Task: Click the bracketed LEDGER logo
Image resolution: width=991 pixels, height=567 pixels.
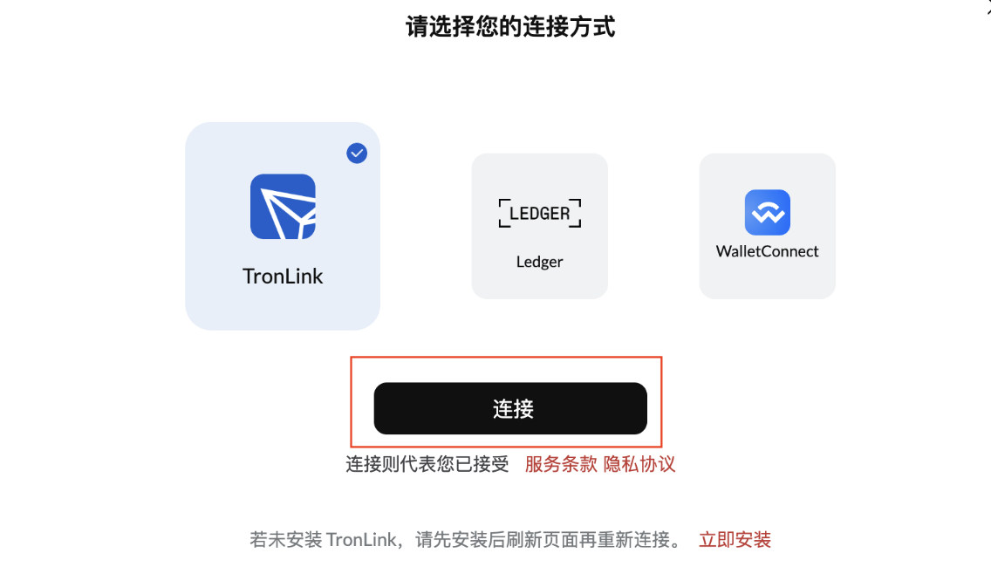Action: [x=540, y=213]
